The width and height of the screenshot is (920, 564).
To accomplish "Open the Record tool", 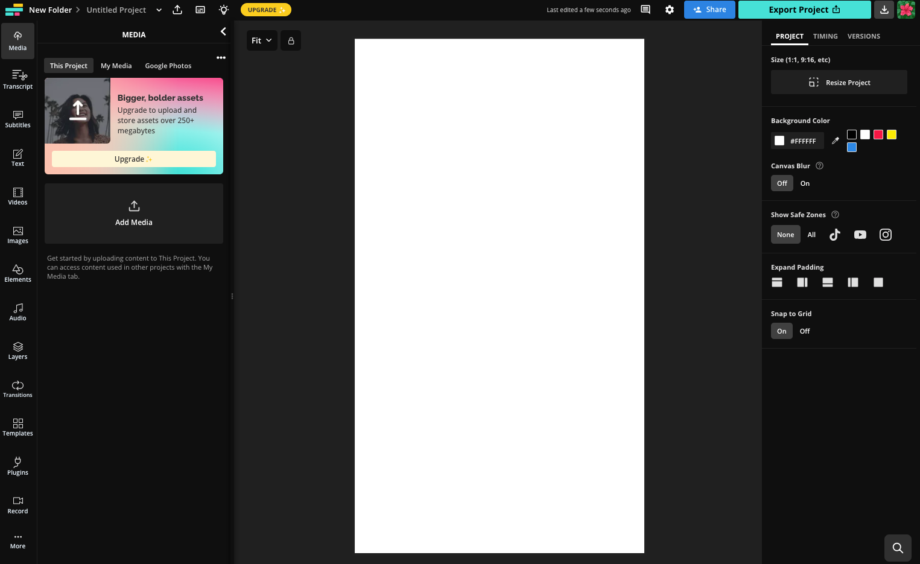I will 17,504.
